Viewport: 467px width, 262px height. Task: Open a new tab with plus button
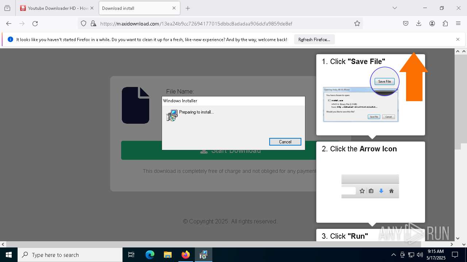[x=188, y=8]
